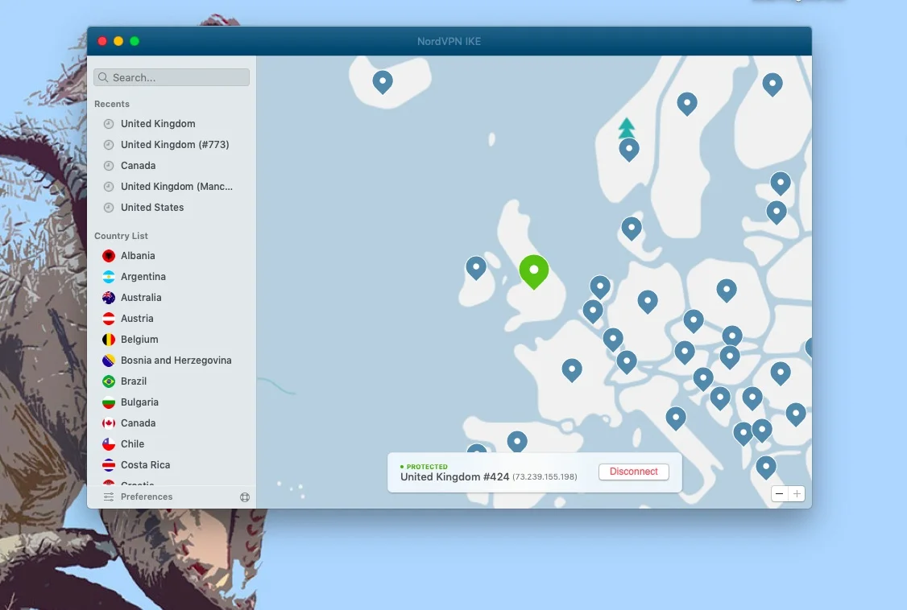Click the IP address 73.239.155.198

[x=545, y=477]
